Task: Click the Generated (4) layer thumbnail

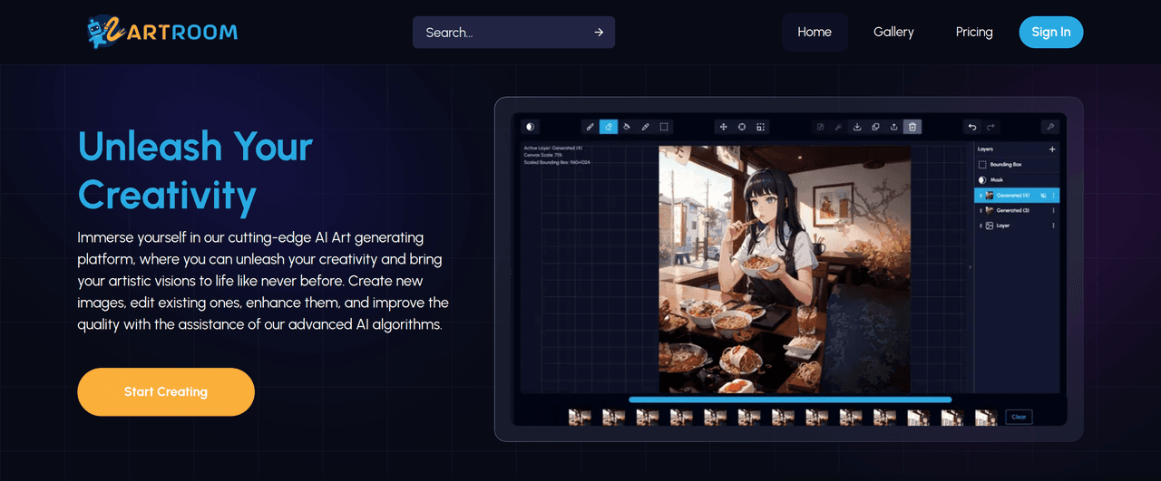Action: tap(990, 196)
